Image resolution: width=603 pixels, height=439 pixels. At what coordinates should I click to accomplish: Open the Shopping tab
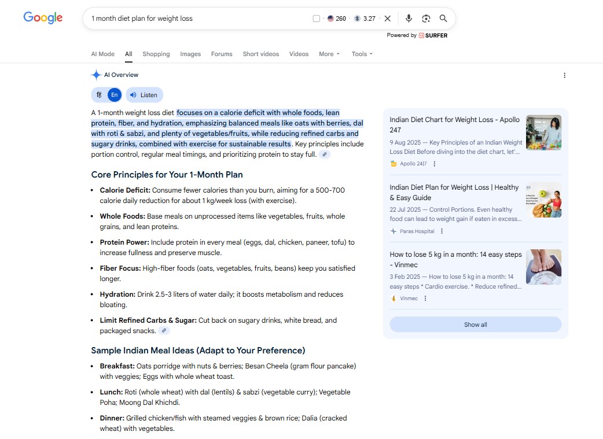point(156,54)
